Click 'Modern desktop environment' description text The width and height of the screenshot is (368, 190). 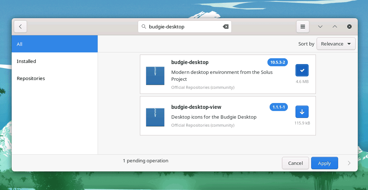point(222,76)
